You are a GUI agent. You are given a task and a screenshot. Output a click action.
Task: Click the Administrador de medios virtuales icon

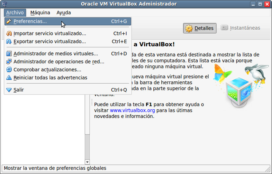coord(9,54)
